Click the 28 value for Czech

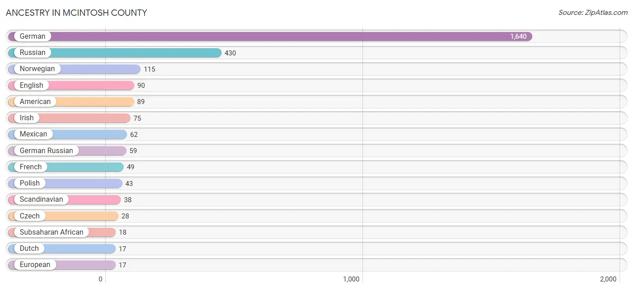(125, 216)
